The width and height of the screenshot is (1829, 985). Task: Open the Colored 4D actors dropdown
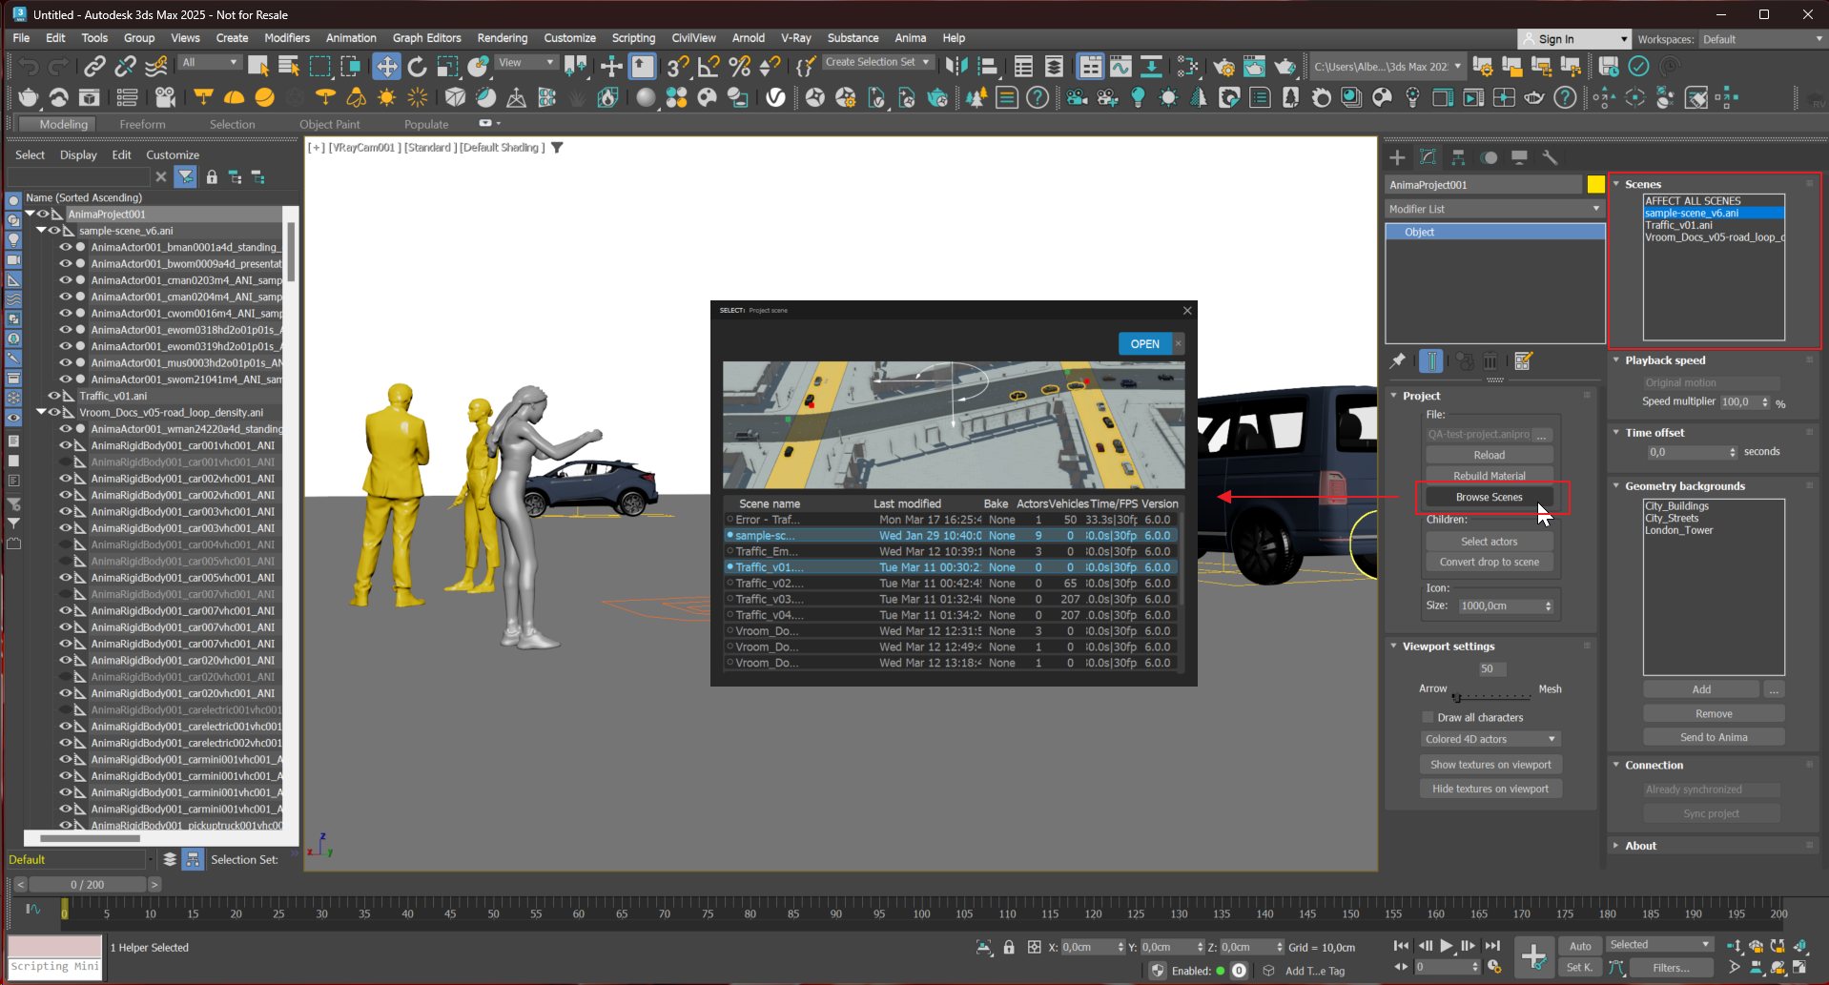[1490, 739]
